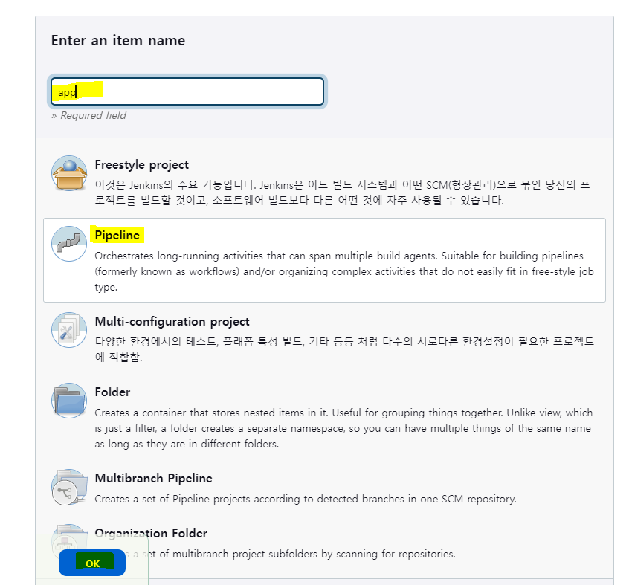Choose the Folder icon
The image size is (629, 585).
[69, 401]
